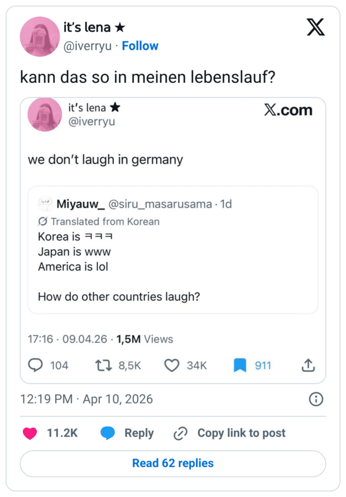Click Copy link to post
Screen dimensions: 346x497
(241, 433)
